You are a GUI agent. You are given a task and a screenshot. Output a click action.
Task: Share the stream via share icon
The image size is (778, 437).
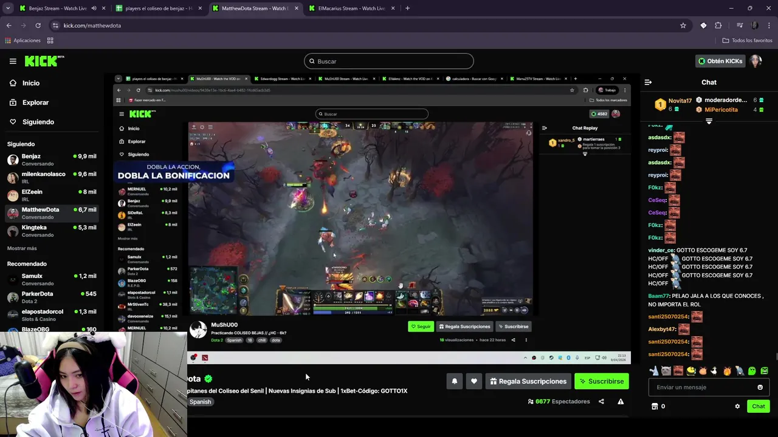601,401
